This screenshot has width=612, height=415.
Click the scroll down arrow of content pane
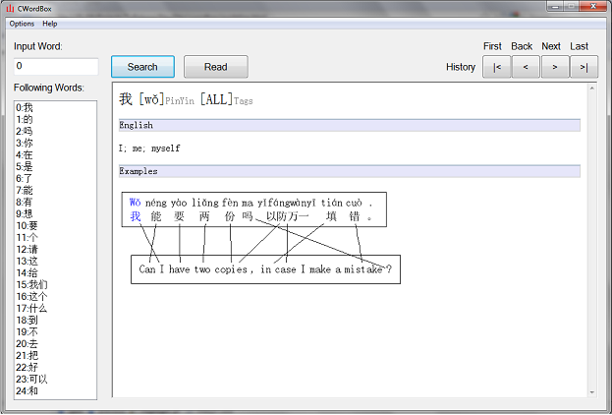[x=592, y=392]
